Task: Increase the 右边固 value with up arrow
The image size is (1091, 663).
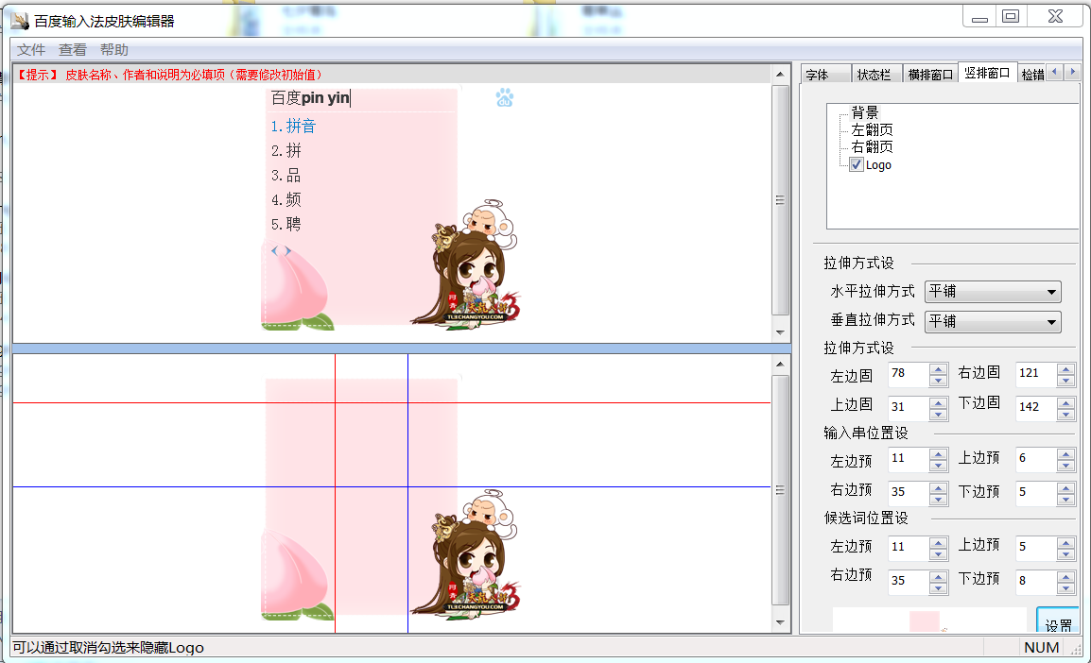Action: (1066, 369)
